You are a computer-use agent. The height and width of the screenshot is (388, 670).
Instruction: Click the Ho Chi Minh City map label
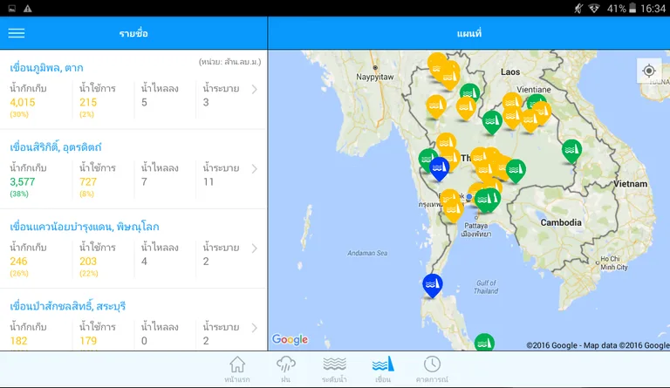click(x=613, y=263)
